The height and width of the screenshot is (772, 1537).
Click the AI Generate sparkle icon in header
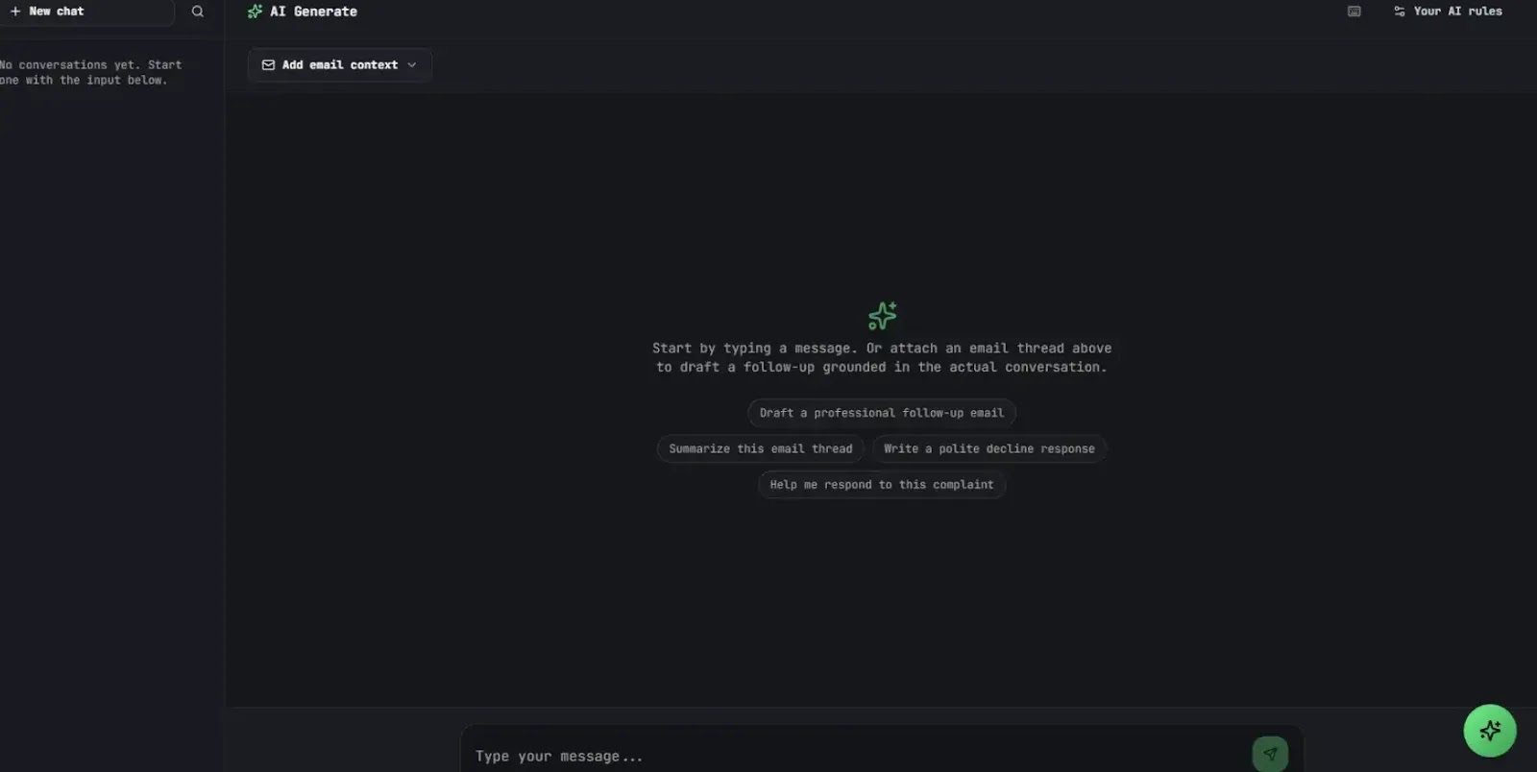(255, 12)
